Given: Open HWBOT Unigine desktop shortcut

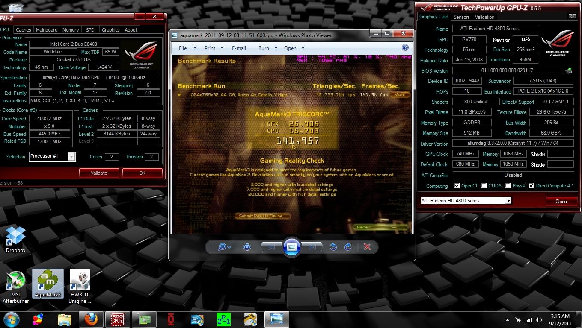Looking at the screenshot, I should click(80, 287).
